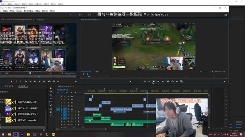Click timeline timecode 00:01:34:40
Image resolution: width=245 pixels, height=137 pixels.
[x=62, y=90]
